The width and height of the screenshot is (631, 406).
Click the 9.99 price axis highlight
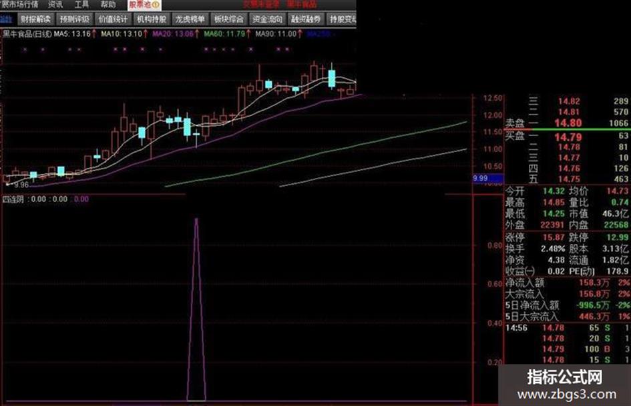point(487,178)
